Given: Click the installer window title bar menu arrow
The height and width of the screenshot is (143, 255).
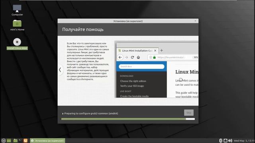Looking at the screenshot, I should click(x=195, y=21).
